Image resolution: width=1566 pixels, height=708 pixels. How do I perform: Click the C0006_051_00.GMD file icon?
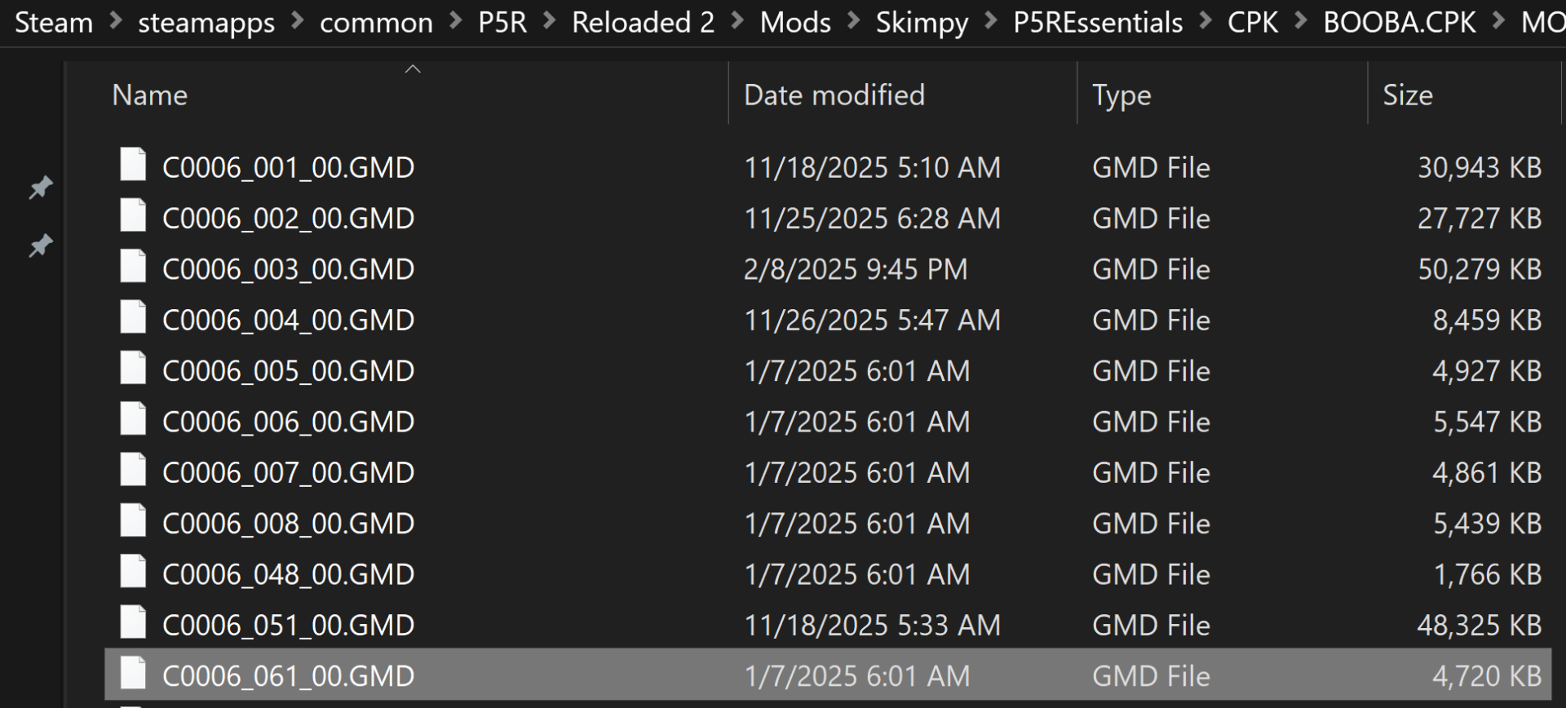click(x=133, y=623)
